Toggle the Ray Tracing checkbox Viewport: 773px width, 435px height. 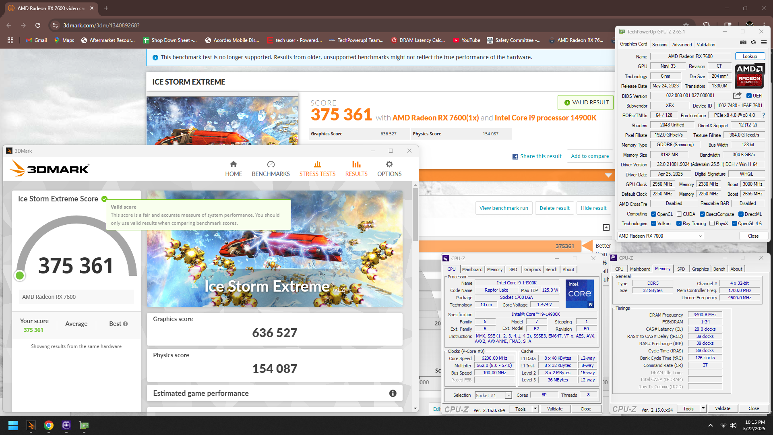(679, 224)
